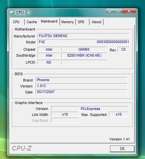Click the 82801HBM (ICH8-ME) value
The width and height of the screenshot is (145, 159).
[84, 55]
